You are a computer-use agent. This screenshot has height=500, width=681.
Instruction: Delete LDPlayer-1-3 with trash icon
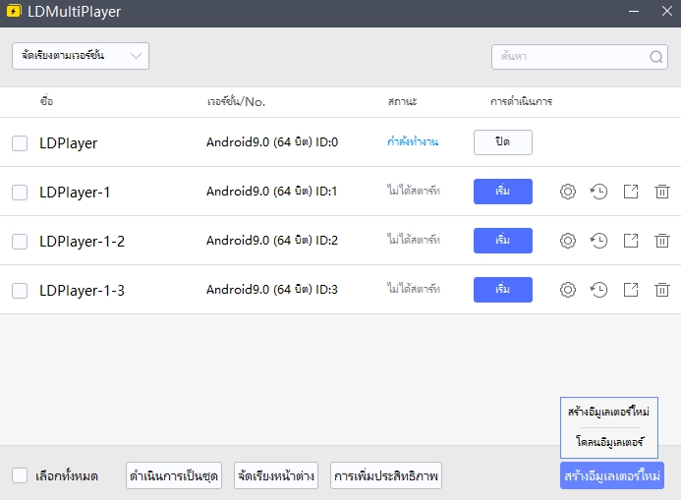pos(662,290)
